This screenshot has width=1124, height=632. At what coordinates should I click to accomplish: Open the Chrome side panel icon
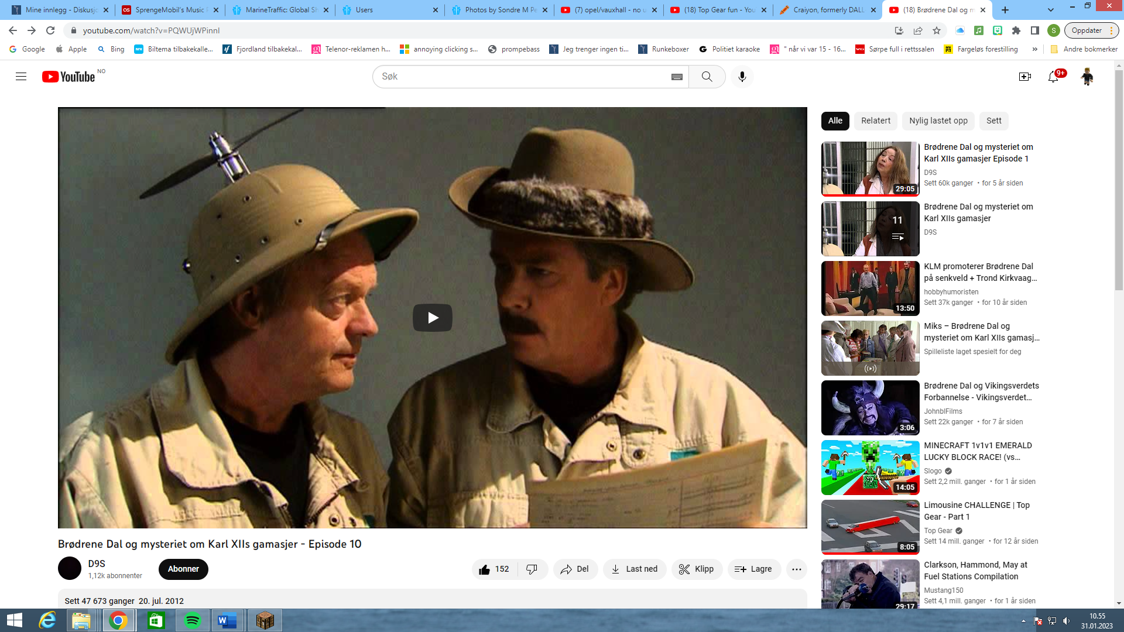1035,30
